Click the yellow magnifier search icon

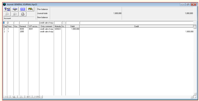[31, 9]
